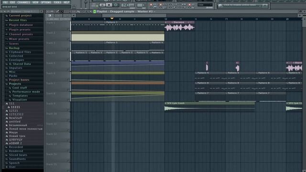Toggle mute switch on Track 4
The image size is (306, 172).
pyautogui.click(x=68, y=59)
